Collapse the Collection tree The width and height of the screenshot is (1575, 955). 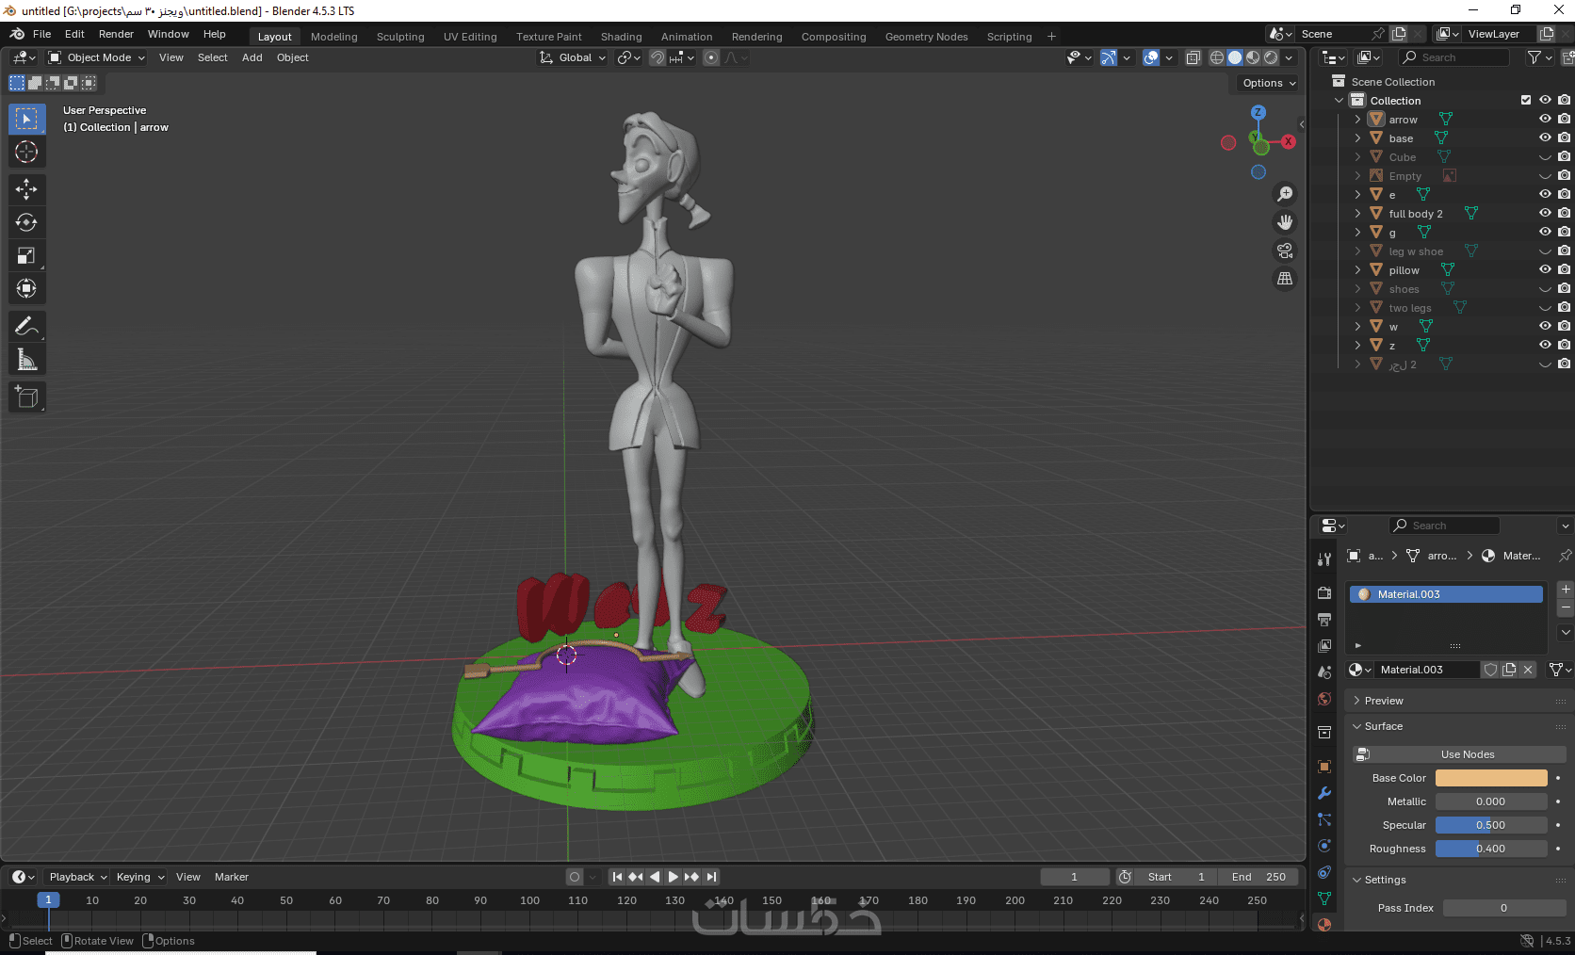tap(1340, 100)
